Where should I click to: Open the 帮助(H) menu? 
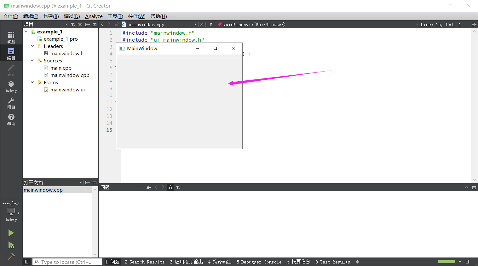point(159,16)
